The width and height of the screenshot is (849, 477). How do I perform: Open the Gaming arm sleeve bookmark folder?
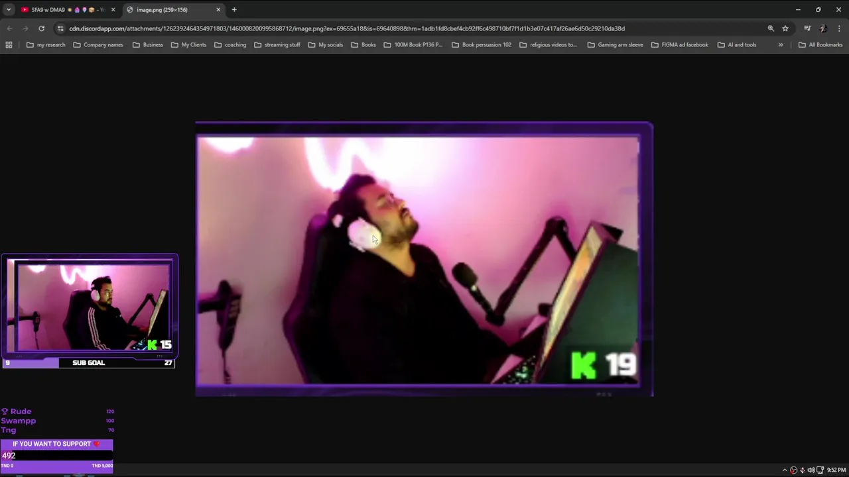[x=615, y=45]
